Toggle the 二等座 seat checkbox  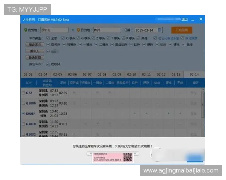tap(96, 45)
